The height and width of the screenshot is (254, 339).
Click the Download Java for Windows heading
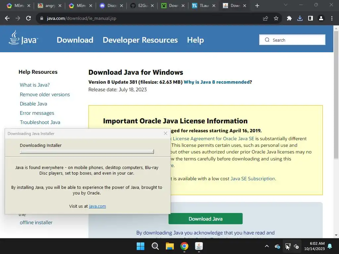tap(135, 72)
